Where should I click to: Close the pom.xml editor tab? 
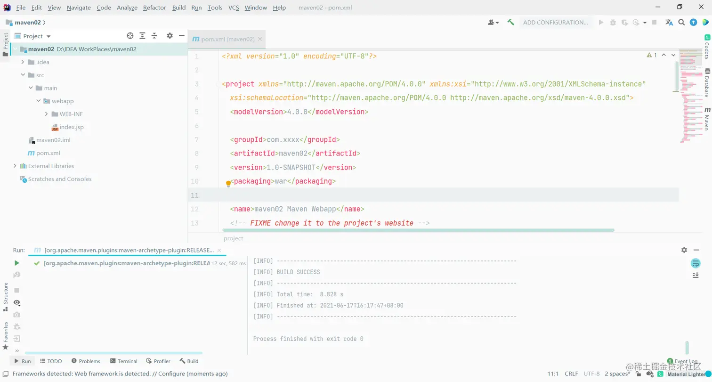(260, 39)
